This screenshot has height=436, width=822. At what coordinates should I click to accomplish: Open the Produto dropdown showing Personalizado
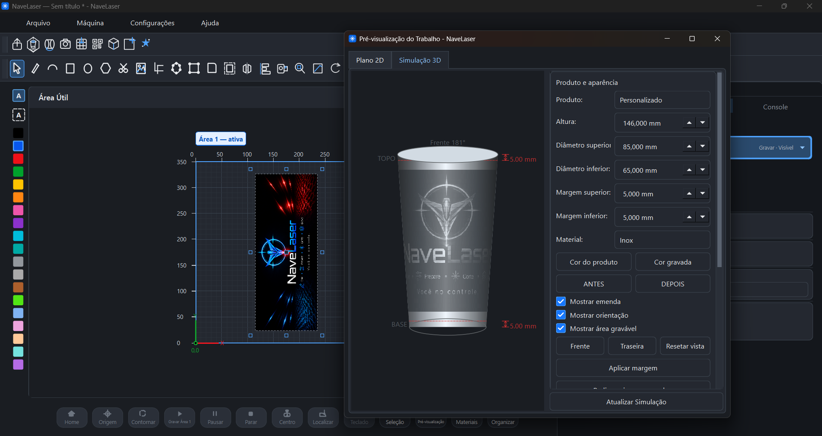(x=662, y=100)
